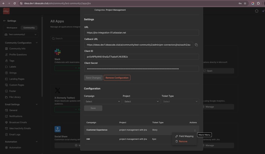Click the Client ID input field

coord(142,57)
